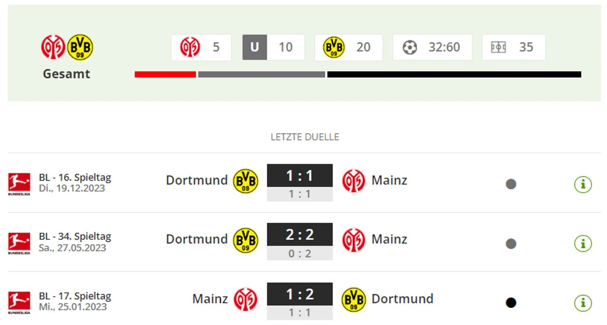
Task: Open the 1:1 result from 19.12.2023
Action: [300, 182]
